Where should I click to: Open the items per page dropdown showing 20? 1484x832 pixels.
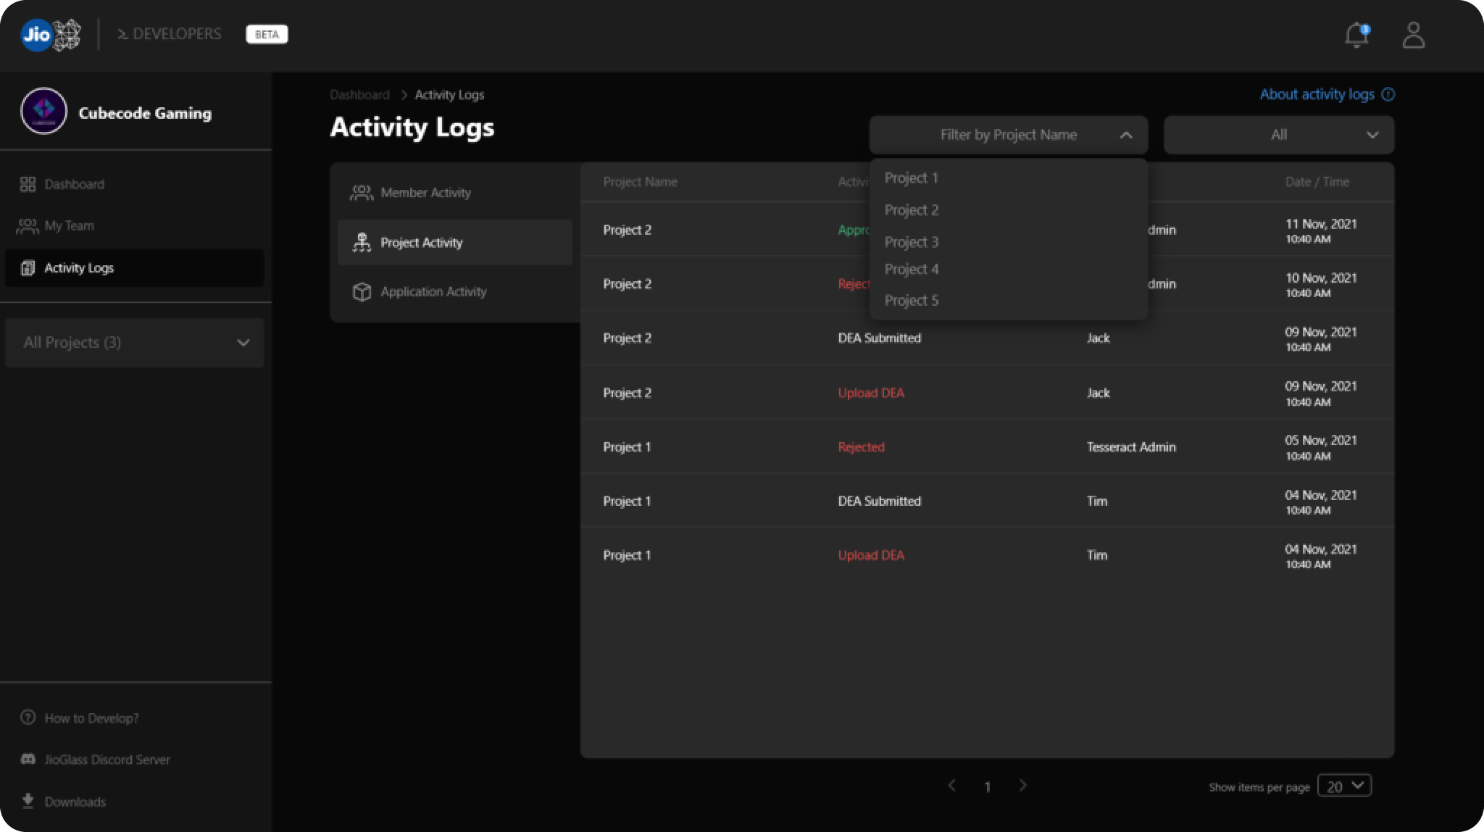point(1345,786)
